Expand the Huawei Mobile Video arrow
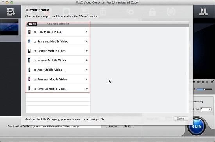 click(86, 60)
